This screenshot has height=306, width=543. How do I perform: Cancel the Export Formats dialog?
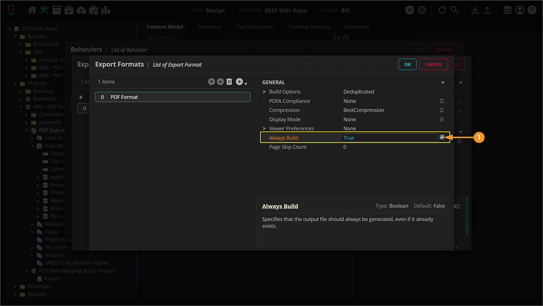433,64
